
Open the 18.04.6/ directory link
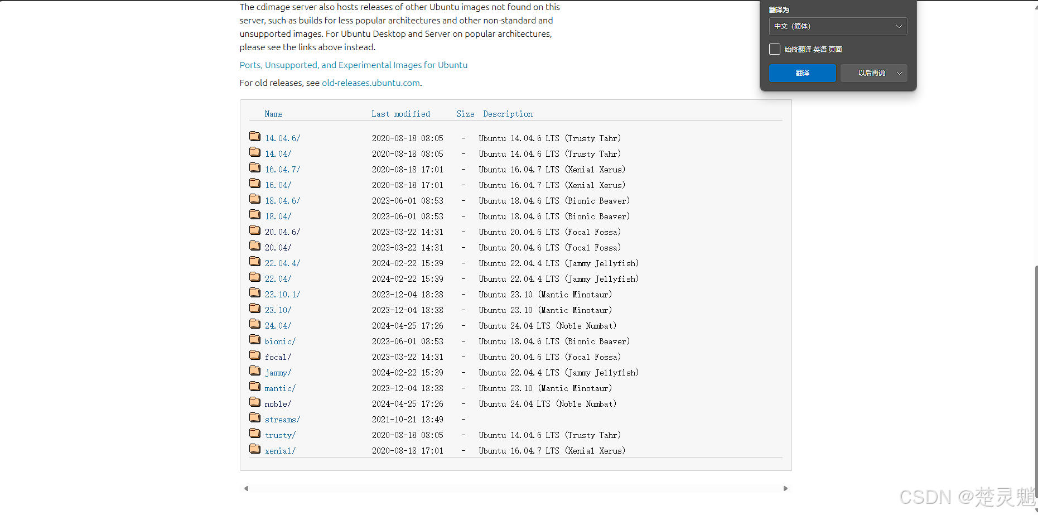[x=282, y=201]
